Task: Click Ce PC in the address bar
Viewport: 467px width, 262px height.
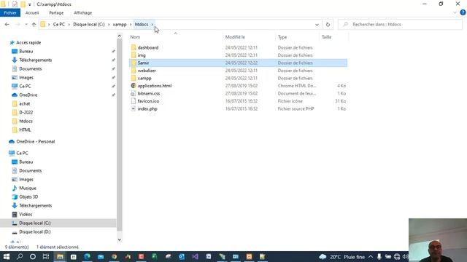Action: click(x=58, y=24)
